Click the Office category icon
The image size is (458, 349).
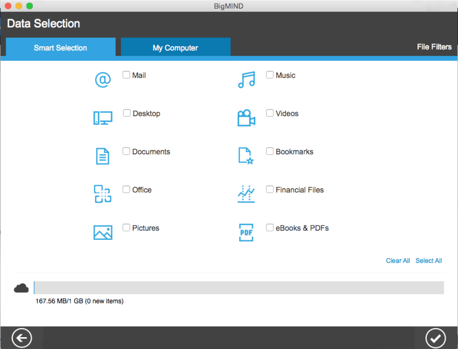pyautogui.click(x=102, y=194)
